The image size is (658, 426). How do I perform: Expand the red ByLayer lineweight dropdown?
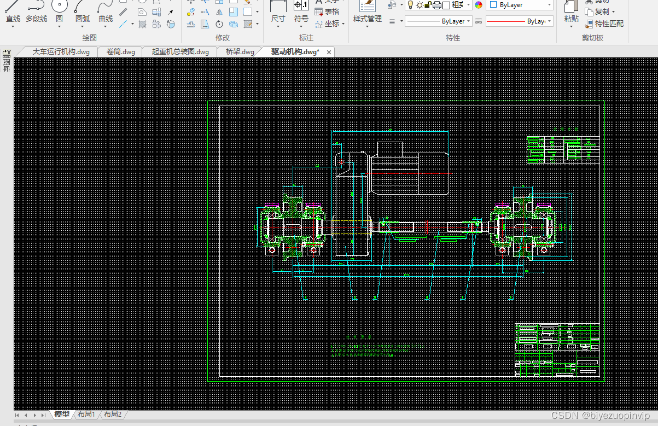pos(519,21)
